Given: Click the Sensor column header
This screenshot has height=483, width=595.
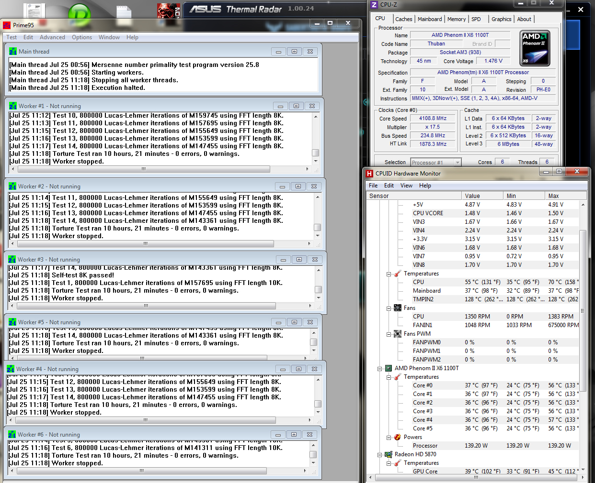Looking at the screenshot, I should (414, 196).
